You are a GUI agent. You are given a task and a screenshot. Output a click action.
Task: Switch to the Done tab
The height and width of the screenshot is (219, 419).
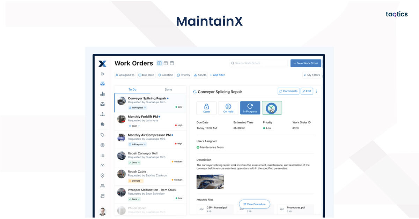tap(168, 90)
